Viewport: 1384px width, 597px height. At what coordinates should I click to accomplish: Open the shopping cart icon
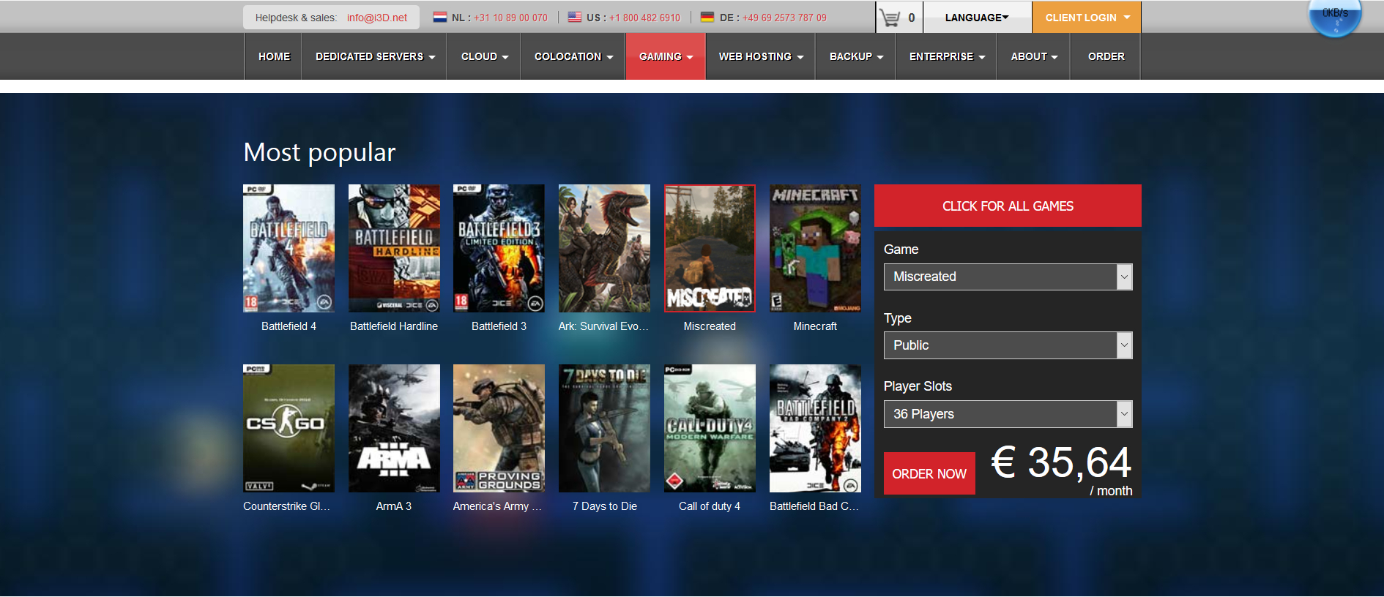[889, 18]
